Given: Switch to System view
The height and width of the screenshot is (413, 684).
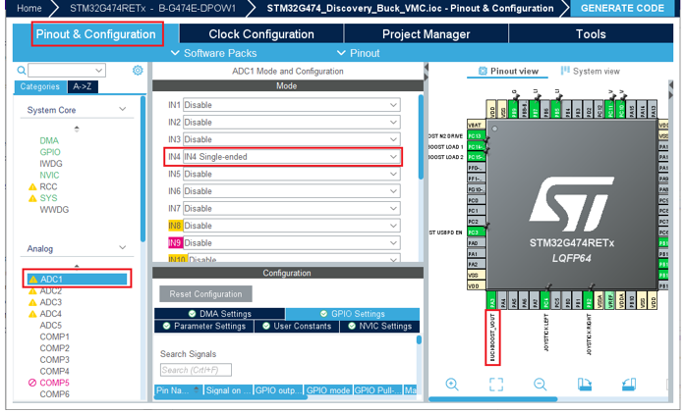Looking at the screenshot, I should 591,71.
